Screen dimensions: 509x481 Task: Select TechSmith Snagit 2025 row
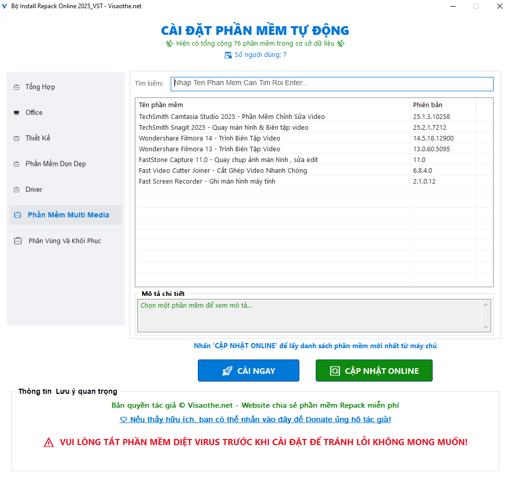314,127
